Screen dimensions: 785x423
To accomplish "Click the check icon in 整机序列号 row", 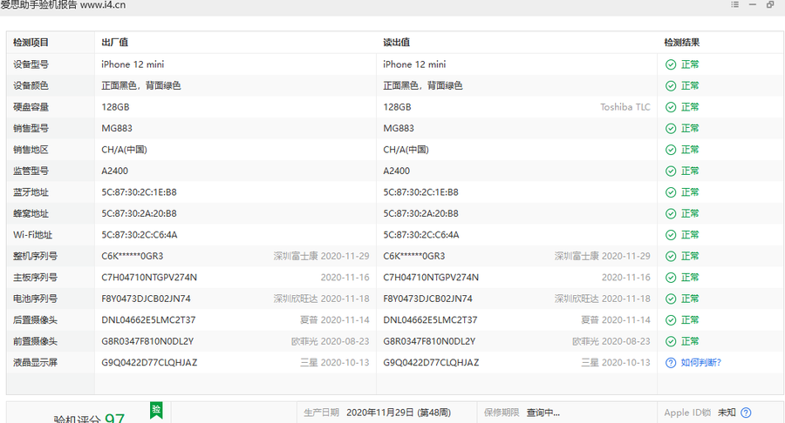I will [671, 256].
